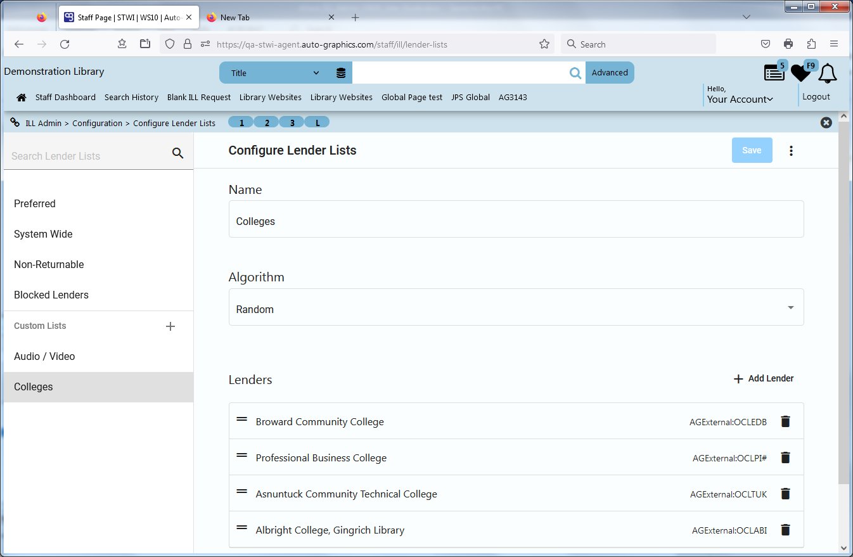Open the list all tabs chevron in Firefox
This screenshot has width=853, height=557.
click(x=747, y=17)
